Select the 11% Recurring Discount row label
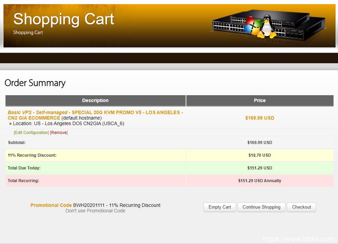This screenshot has width=338, height=244. click(32, 155)
